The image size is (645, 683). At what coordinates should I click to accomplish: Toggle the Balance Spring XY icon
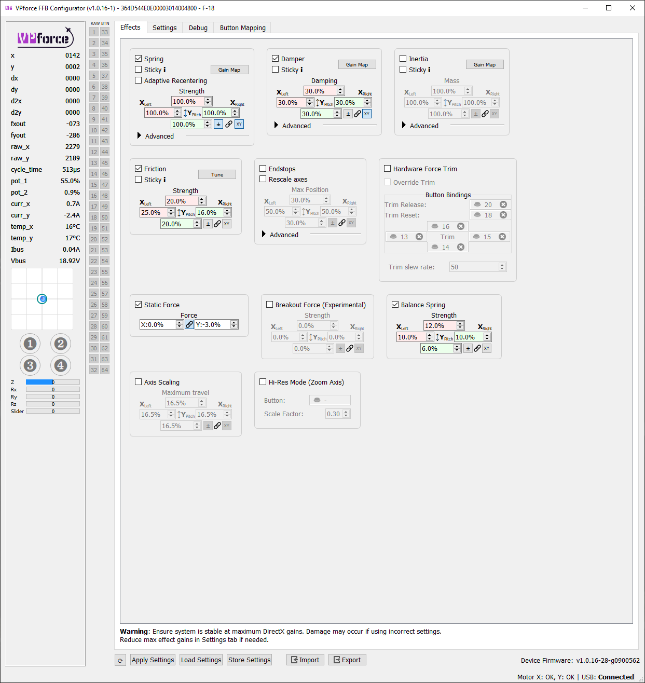(487, 348)
